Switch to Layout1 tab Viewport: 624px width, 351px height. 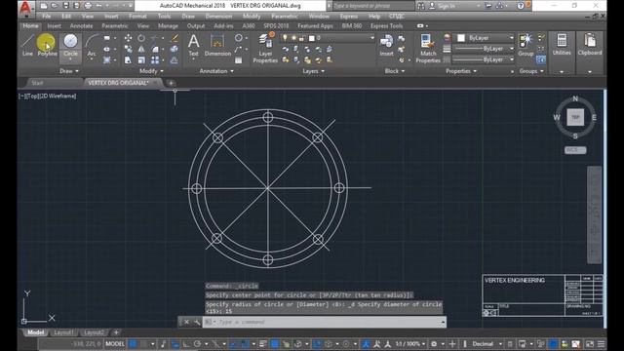coord(63,332)
